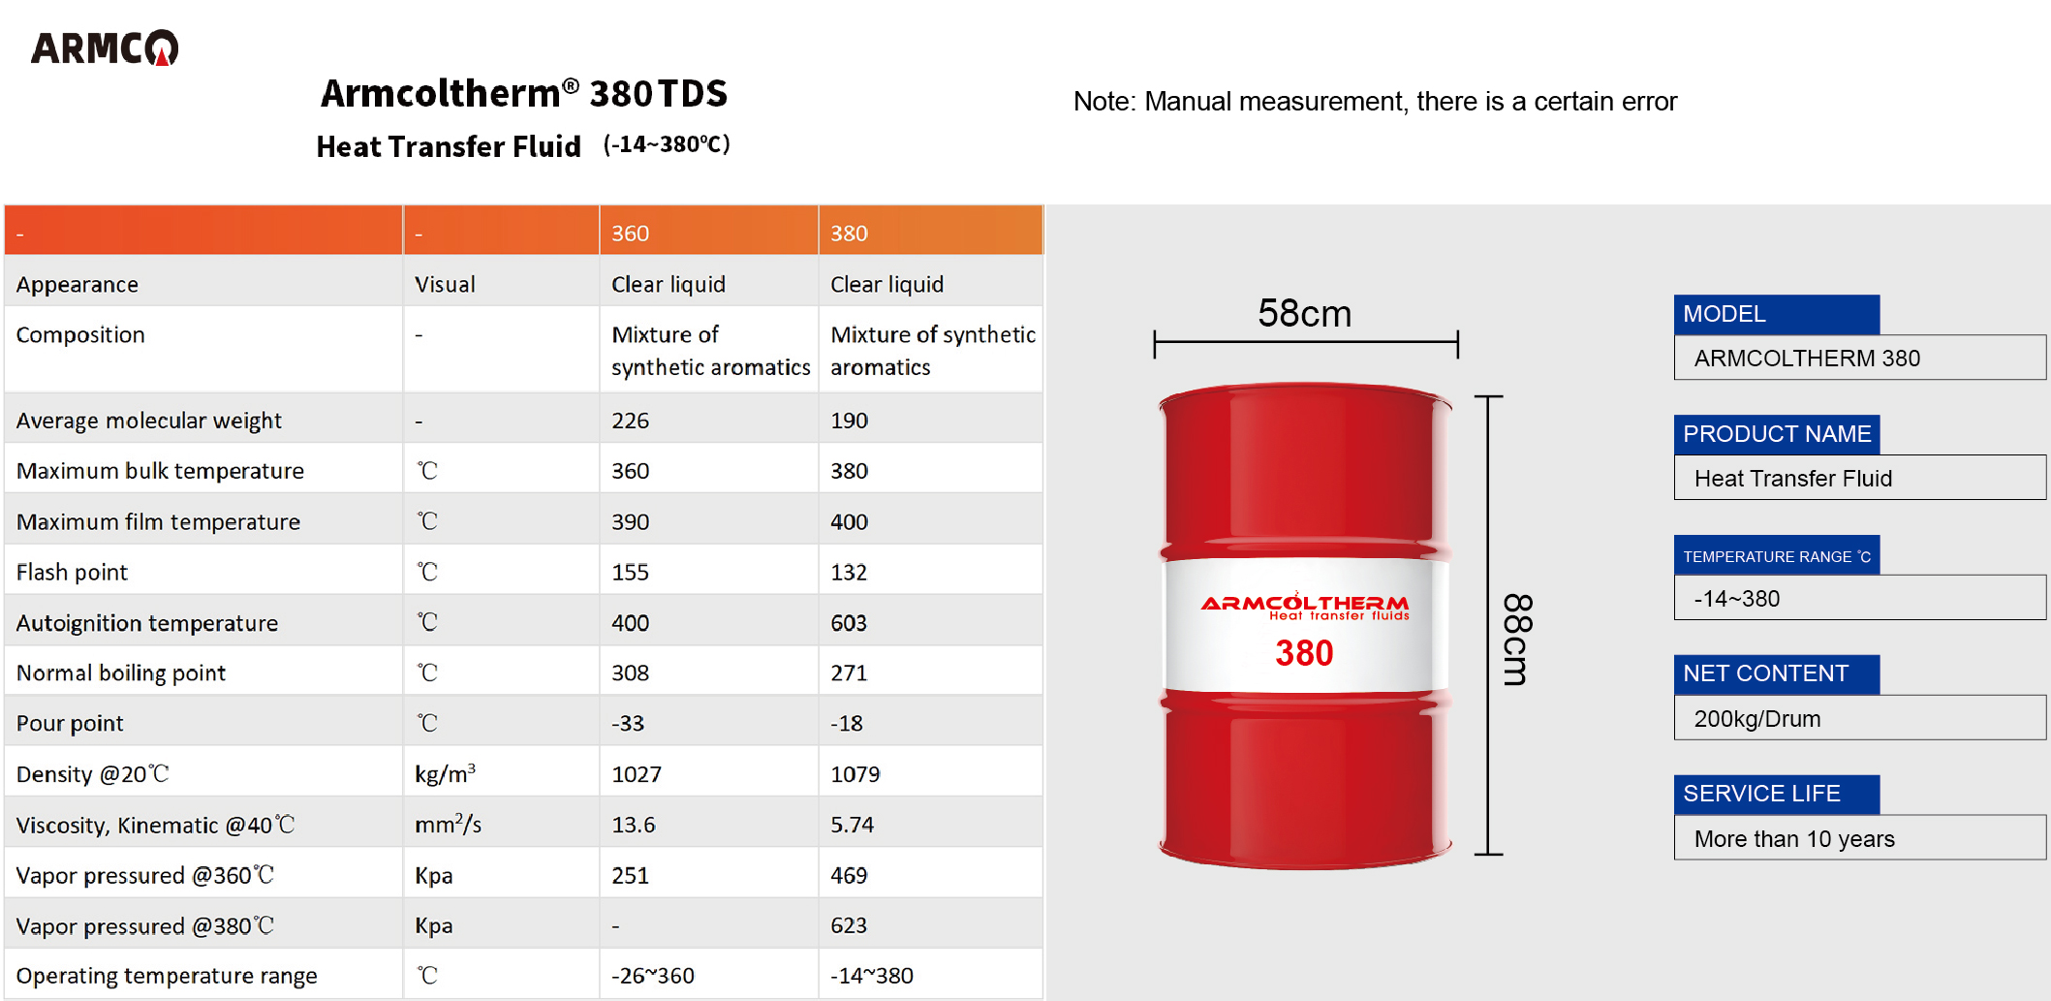Click vapor pressure value '623'
The width and height of the screenshot is (2051, 1001).
[849, 925]
